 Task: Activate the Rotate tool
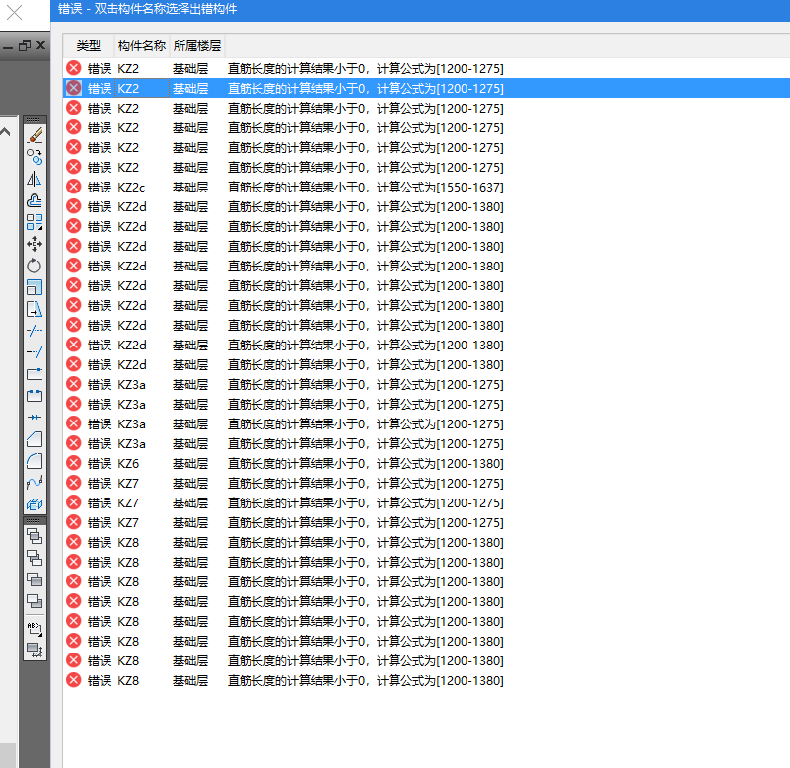35,266
